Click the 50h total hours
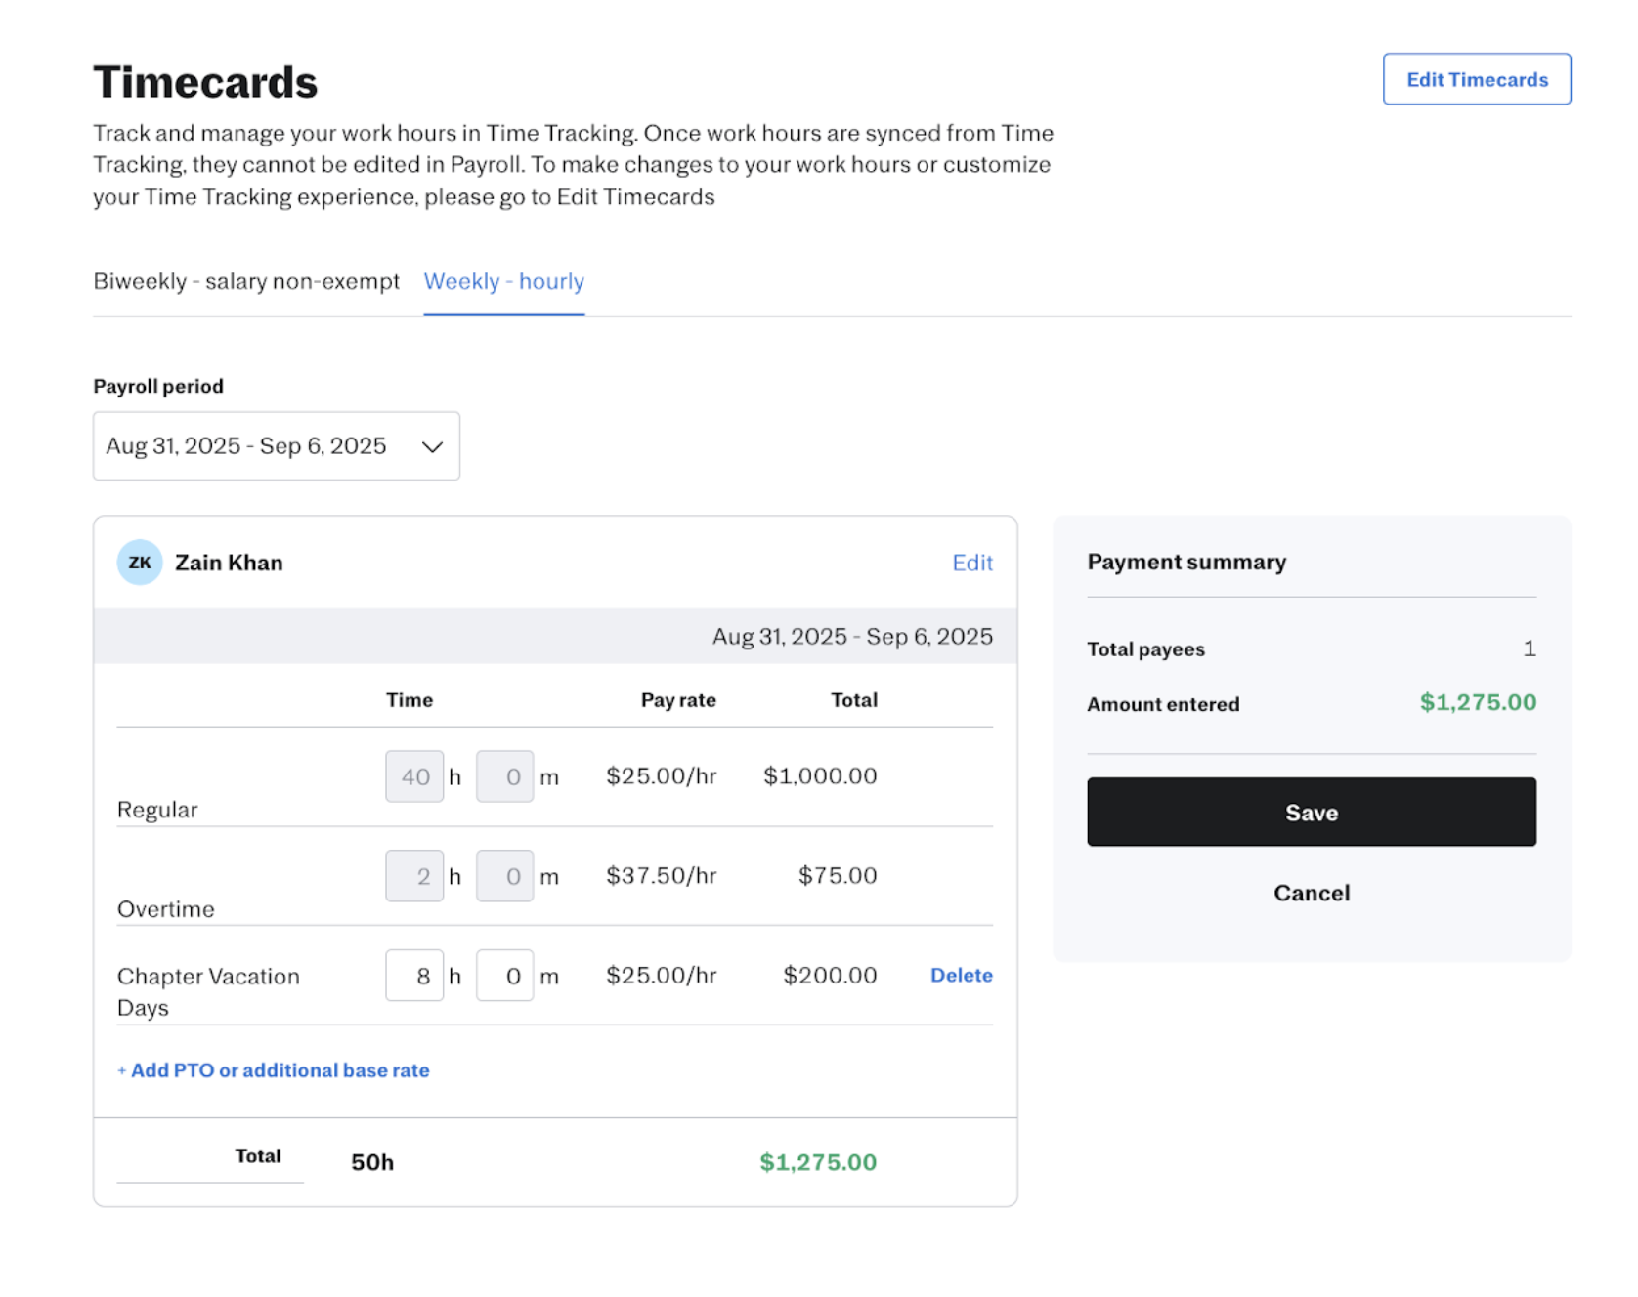1638x1297 pixels. [372, 1162]
